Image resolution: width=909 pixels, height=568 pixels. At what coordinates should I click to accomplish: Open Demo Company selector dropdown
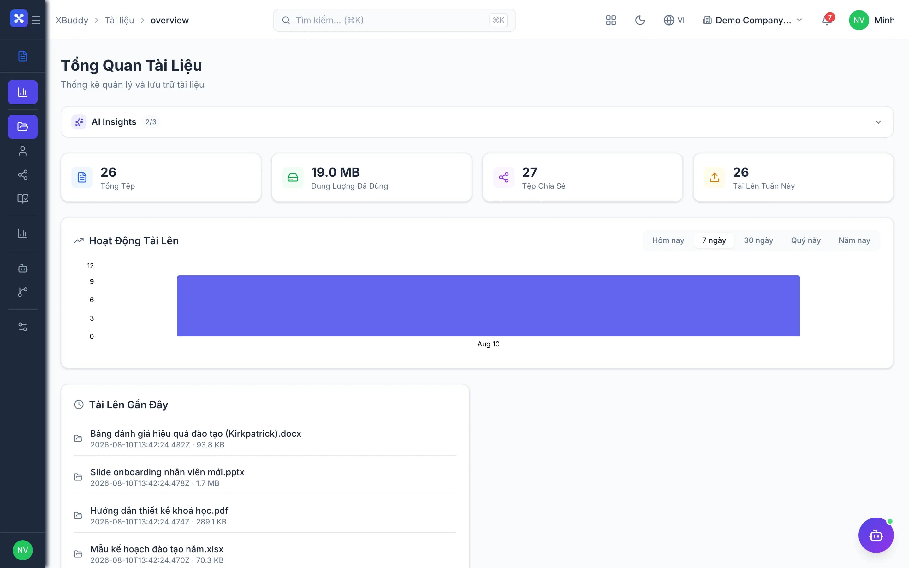(x=753, y=20)
